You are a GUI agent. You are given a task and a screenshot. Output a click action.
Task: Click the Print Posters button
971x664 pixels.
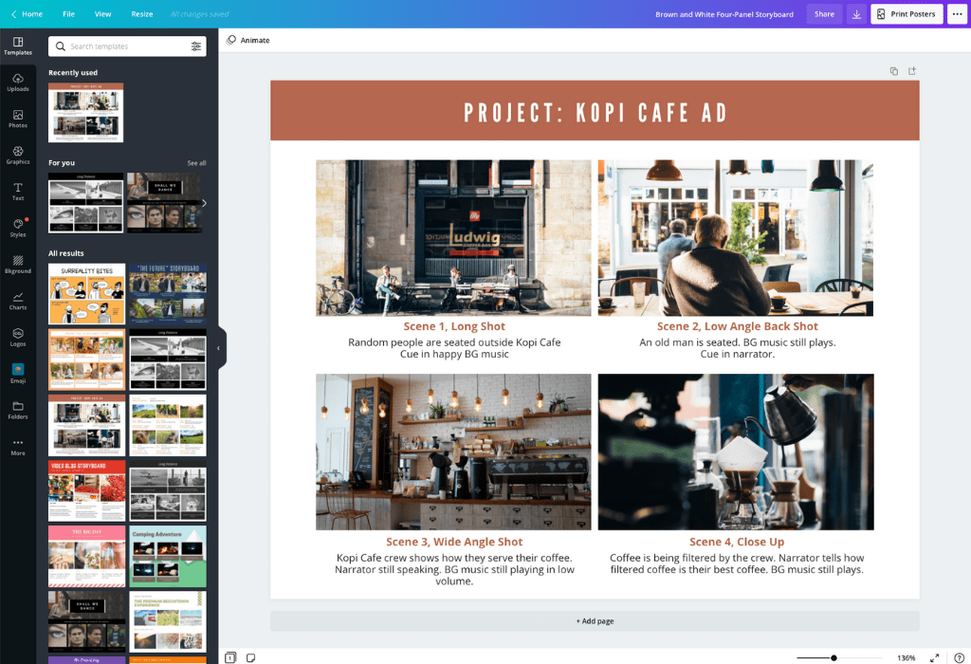pos(906,13)
